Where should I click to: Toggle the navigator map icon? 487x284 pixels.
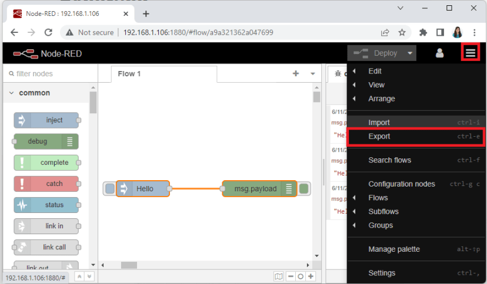[279, 276]
